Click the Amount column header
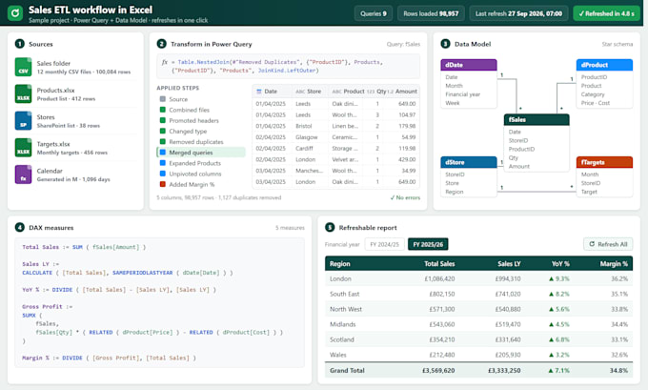This screenshot has height=390, width=648. coord(406,92)
